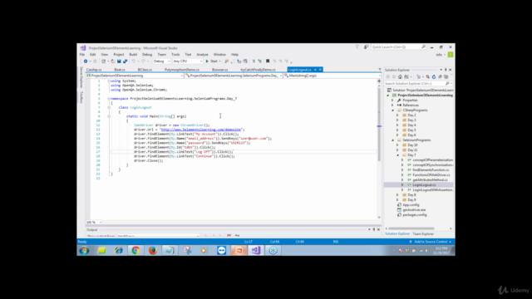Click the Save All toolbar icon
This screenshot has height=299, width=532.
coord(125,61)
